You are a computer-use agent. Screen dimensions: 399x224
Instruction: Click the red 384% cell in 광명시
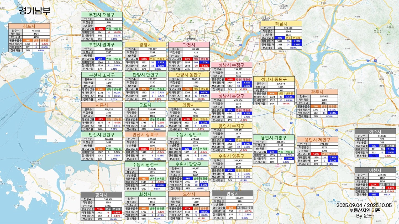(x=144, y=59)
